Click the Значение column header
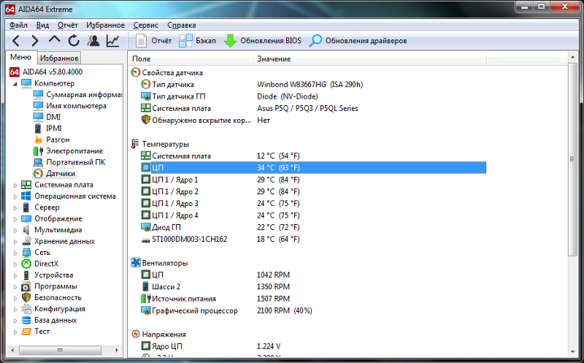This screenshot has width=584, height=363. click(x=370, y=58)
